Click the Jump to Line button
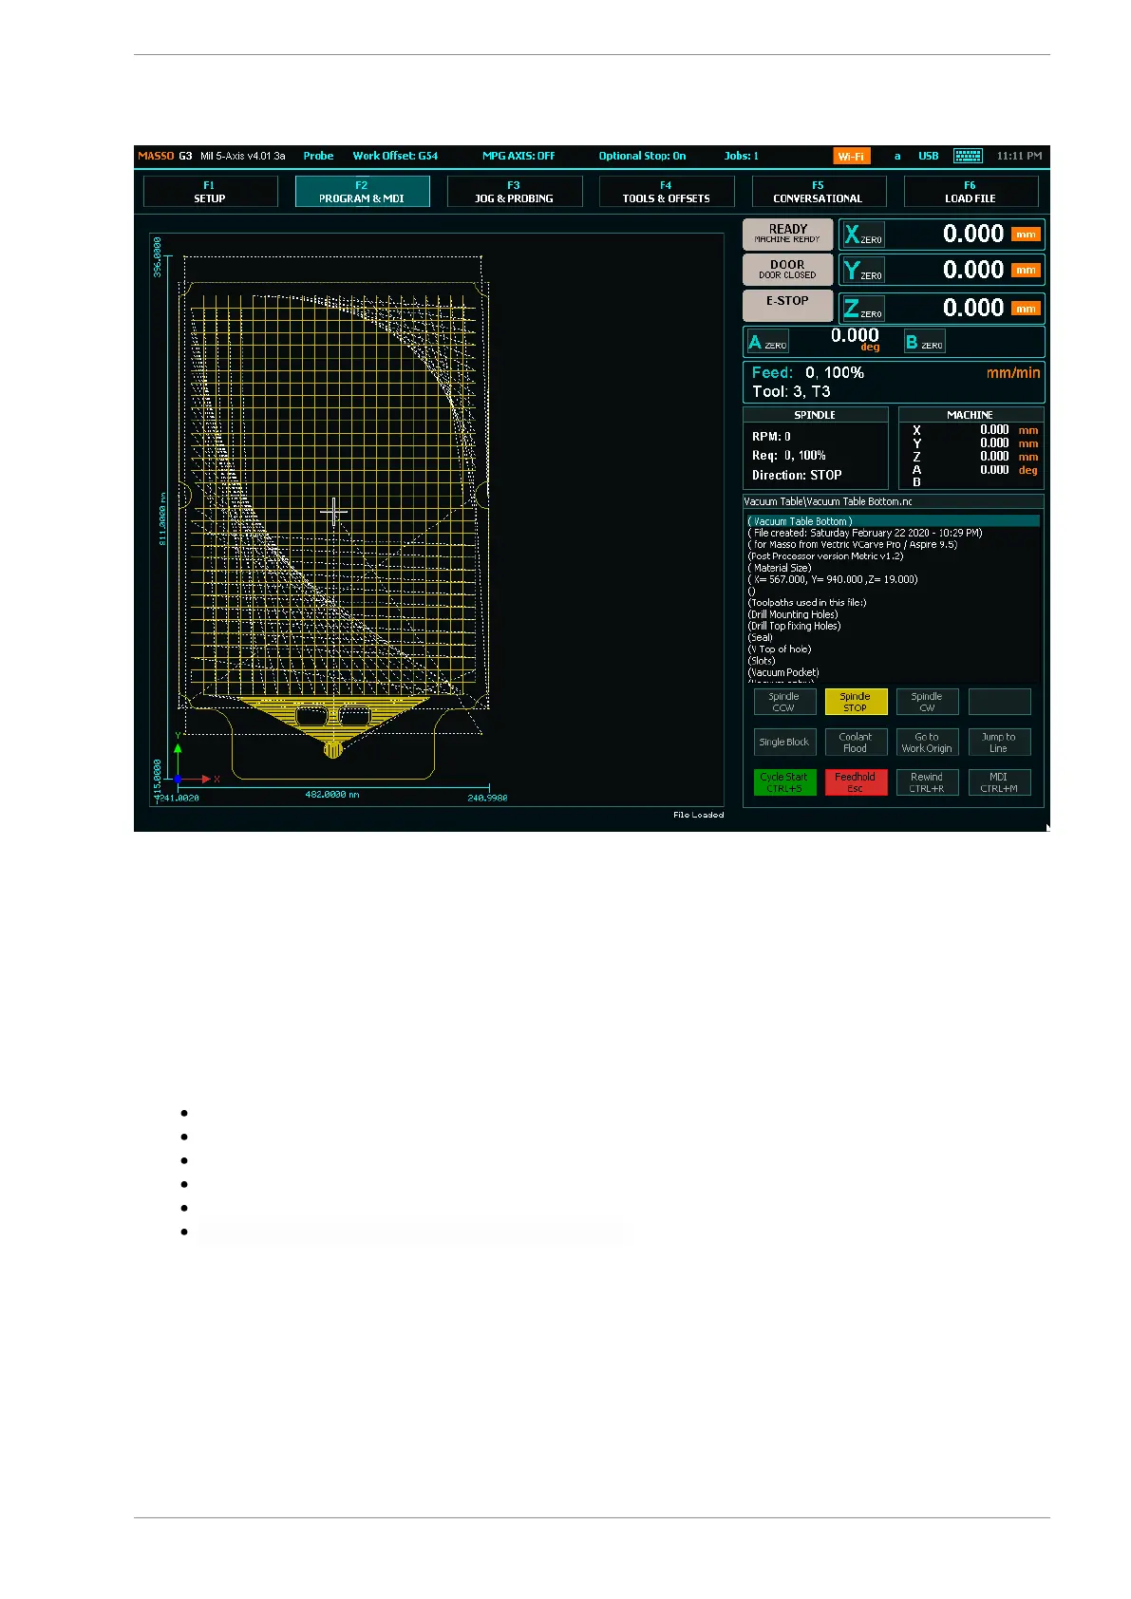Viewport: 1131px width, 1599px height. 999,742
